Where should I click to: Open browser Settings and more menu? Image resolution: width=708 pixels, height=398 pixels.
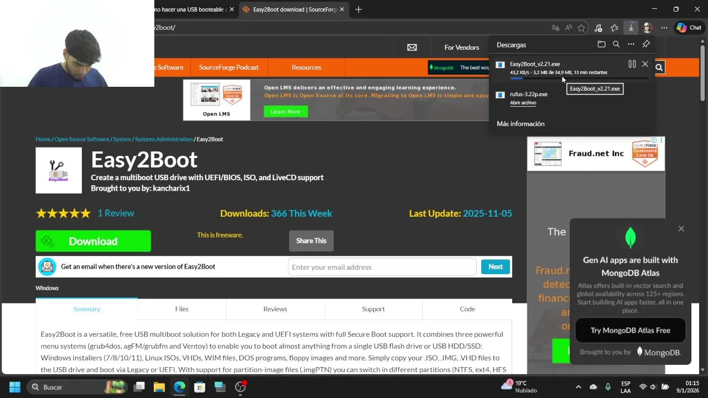point(664,28)
